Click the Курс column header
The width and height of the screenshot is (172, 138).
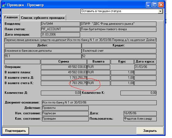click(x=122, y=62)
